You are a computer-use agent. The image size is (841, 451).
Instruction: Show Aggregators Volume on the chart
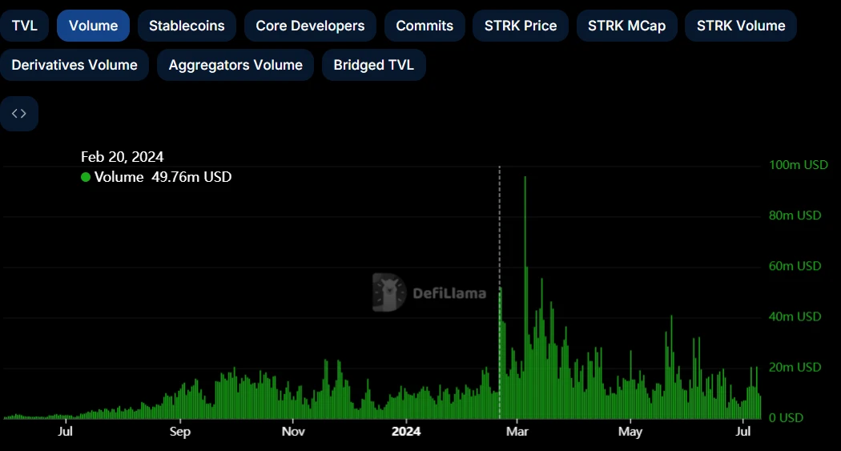click(x=235, y=65)
